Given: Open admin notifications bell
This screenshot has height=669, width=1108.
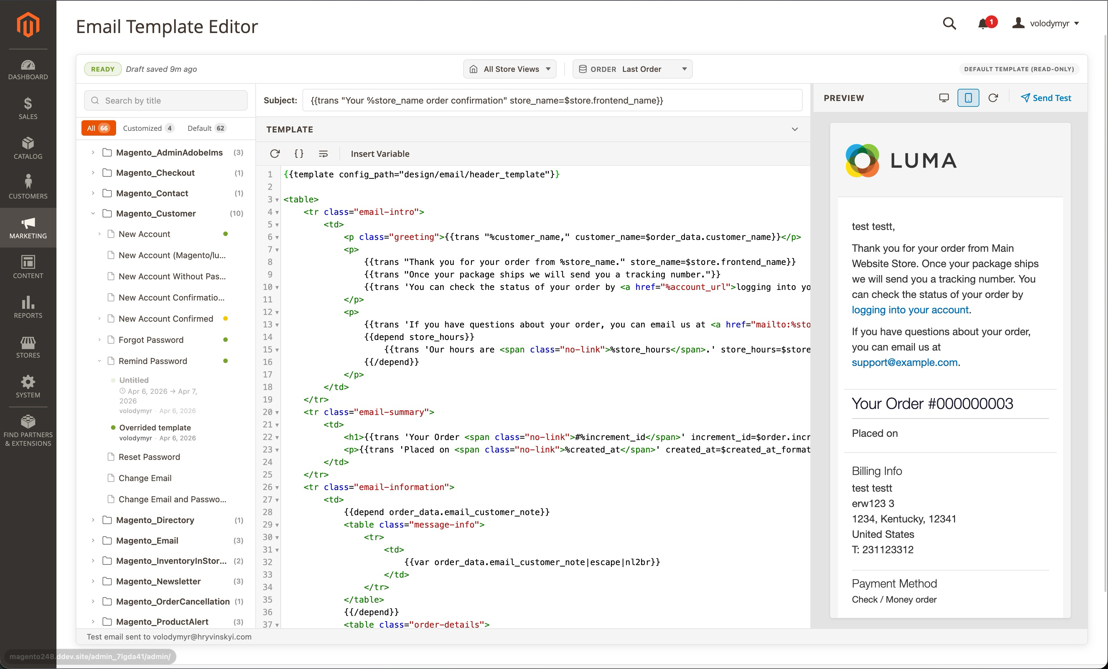Looking at the screenshot, I should 984,23.
